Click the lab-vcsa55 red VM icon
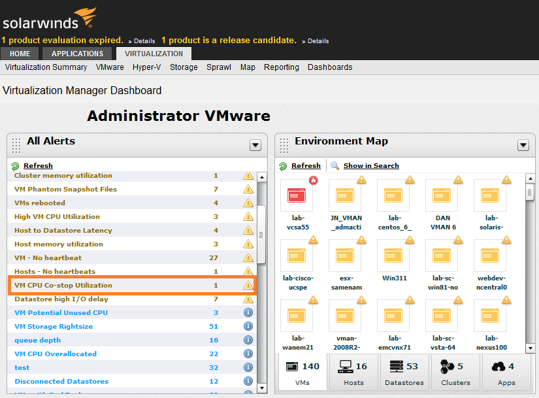Screen dimensions: 539x398 pyautogui.click(x=297, y=195)
